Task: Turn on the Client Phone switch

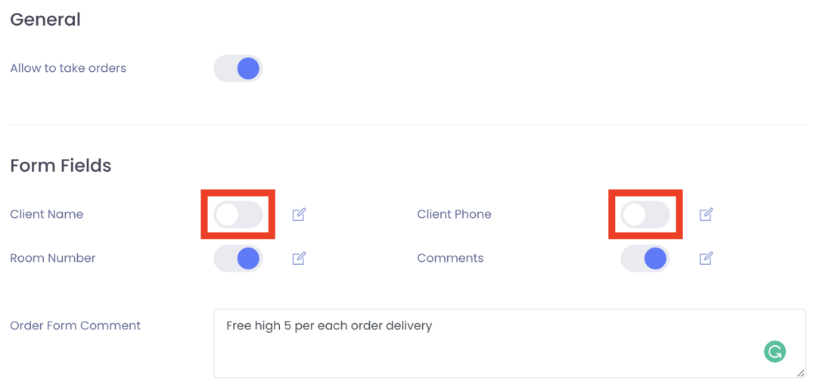Action: [645, 214]
